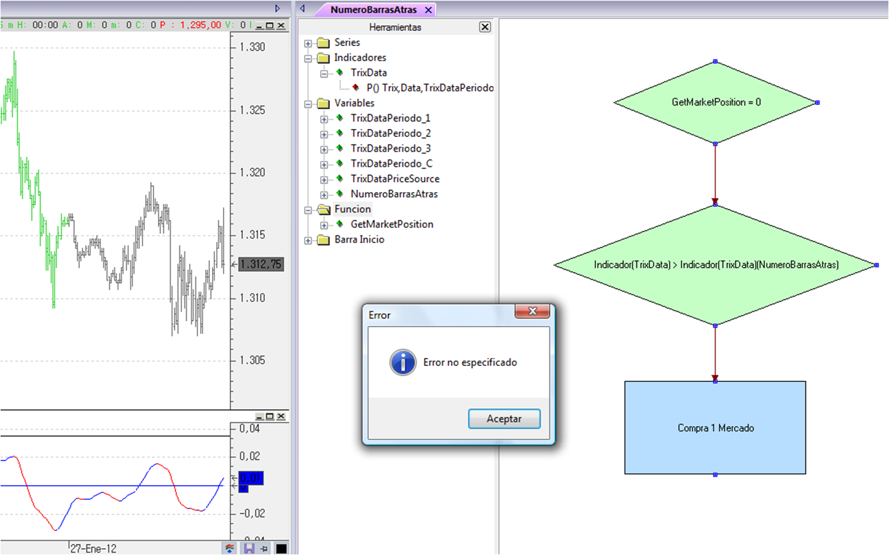
Task: Click the left arrow before NumeroBarrasAtras tab
Action: [302, 9]
